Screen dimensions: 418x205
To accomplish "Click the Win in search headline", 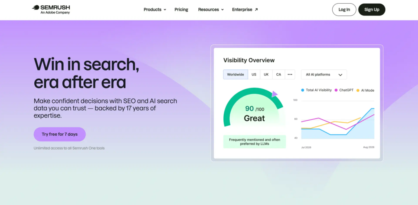I will point(87,73).
